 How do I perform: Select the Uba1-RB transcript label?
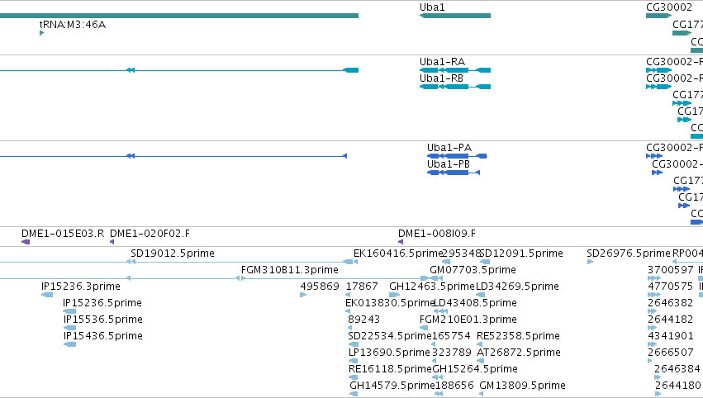coord(441,78)
